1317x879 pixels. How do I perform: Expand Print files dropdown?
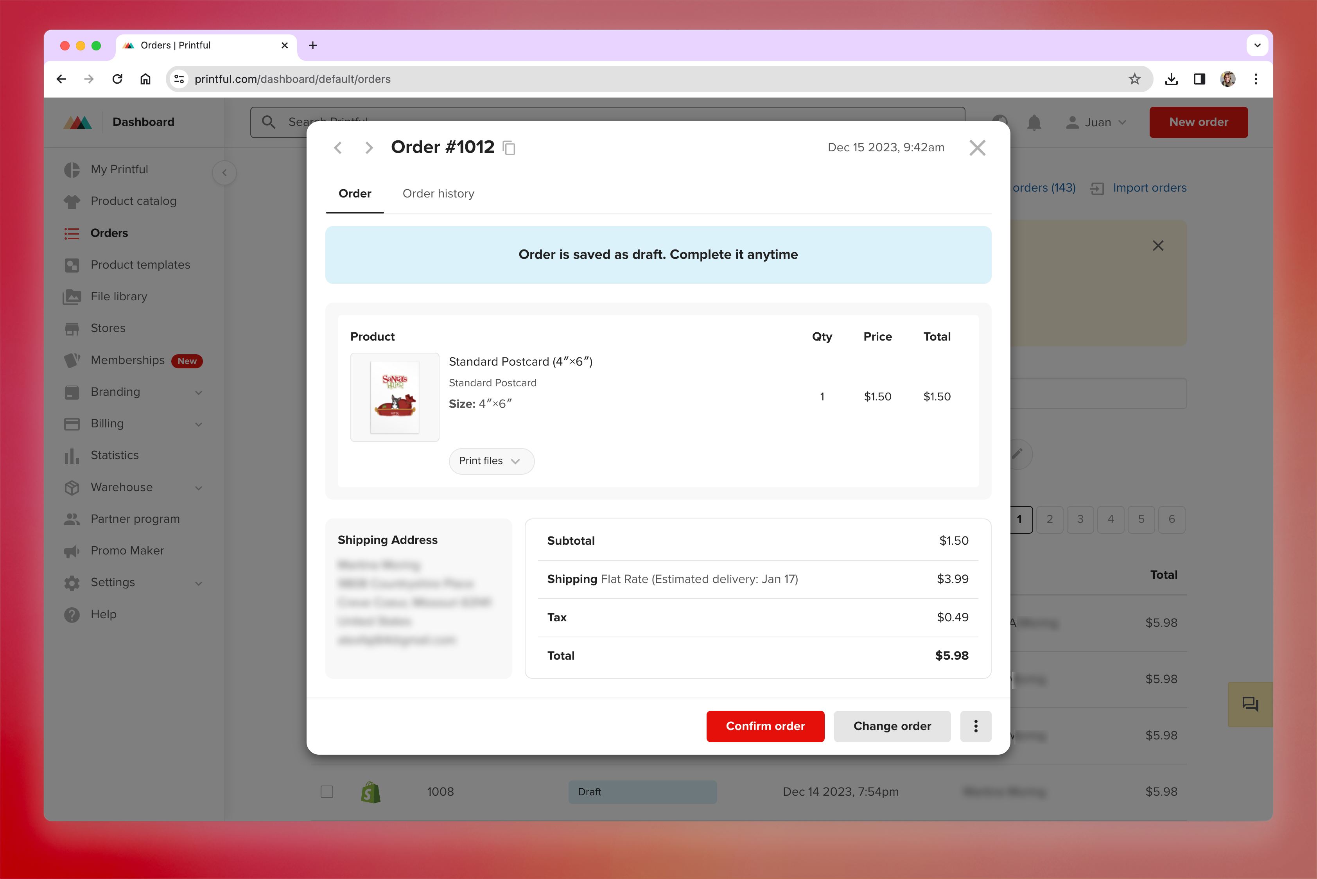pyautogui.click(x=491, y=461)
